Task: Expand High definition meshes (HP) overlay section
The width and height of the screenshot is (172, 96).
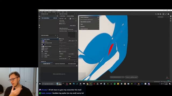Action: click(x=80, y=22)
